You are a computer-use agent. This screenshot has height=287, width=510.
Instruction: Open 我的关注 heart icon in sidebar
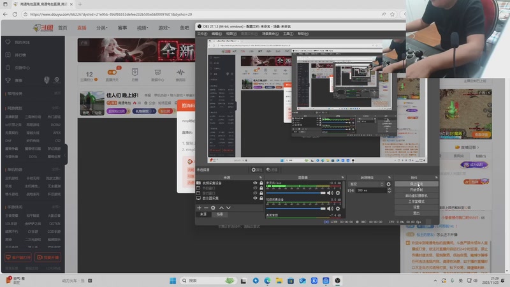[8, 42]
